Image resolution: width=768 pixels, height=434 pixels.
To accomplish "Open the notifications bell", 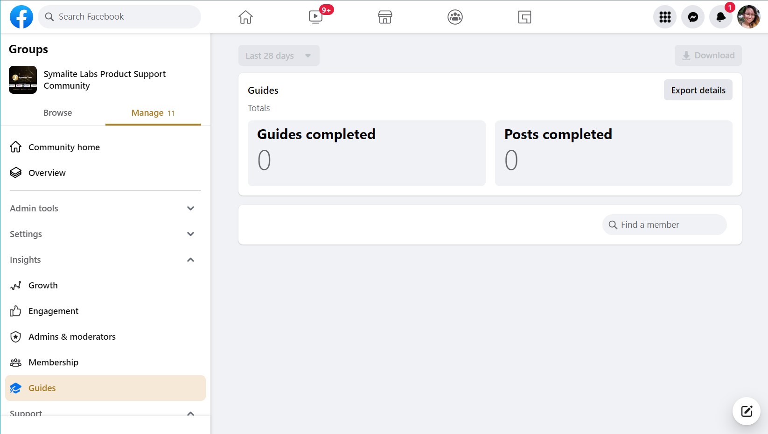I will [x=720, y=17].
